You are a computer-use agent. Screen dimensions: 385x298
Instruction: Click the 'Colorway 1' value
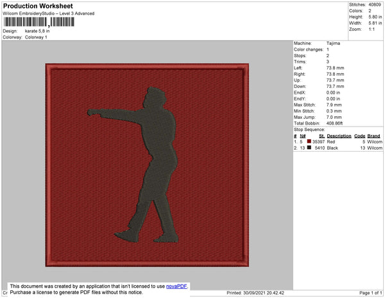pyautogui.click(x=36, y=37)
